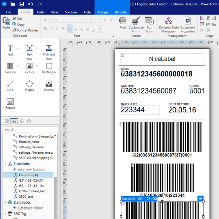The width and height of the screenshot is (219, 219).
Task: Insert a Report object
Action: (10, 103)
